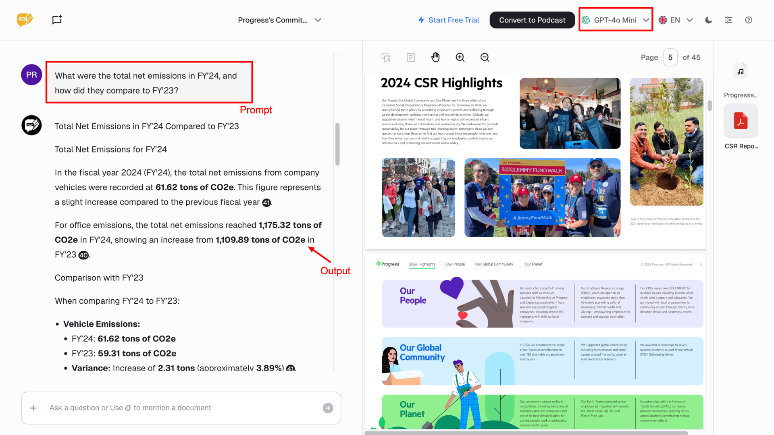
Task: Zoom in on the PDF
Action: click(460, 58)
